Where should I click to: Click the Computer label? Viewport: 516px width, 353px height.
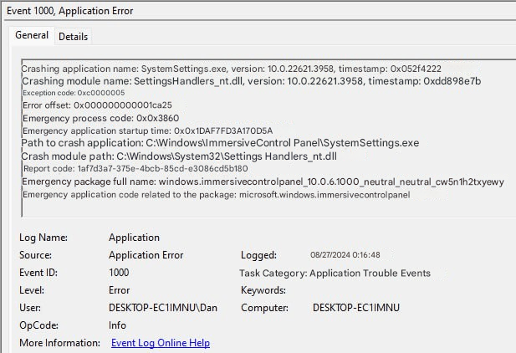point(264,308)
